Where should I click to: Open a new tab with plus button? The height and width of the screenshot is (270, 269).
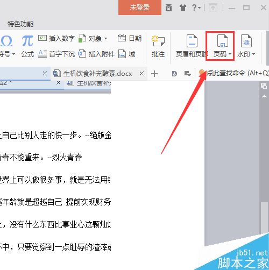coord(154,74)
